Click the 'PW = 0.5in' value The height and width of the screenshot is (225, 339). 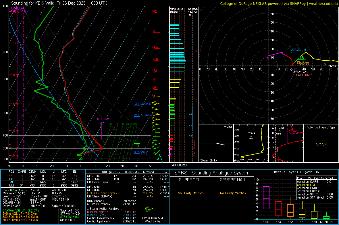coord(14,190)
